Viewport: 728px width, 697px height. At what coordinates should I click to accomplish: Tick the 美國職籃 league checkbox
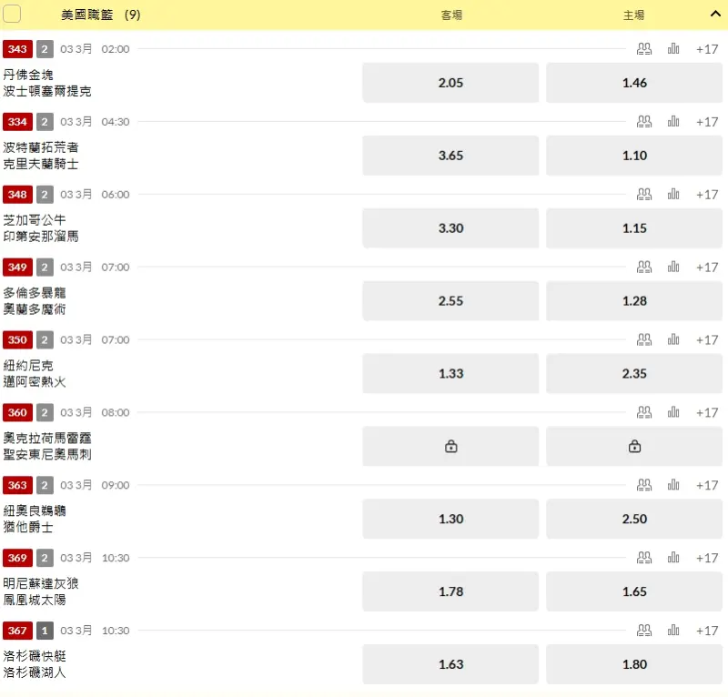[13, 15]
